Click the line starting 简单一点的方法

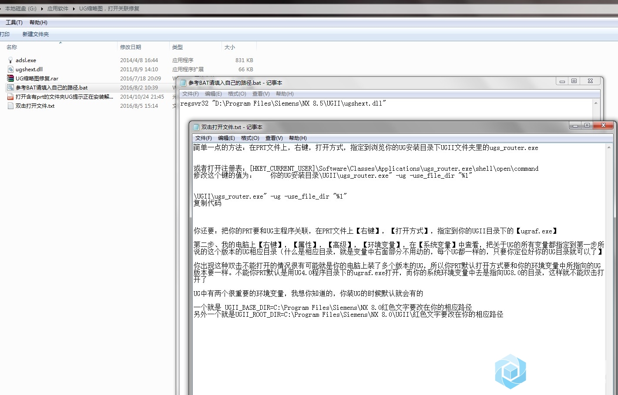point(366,148)
